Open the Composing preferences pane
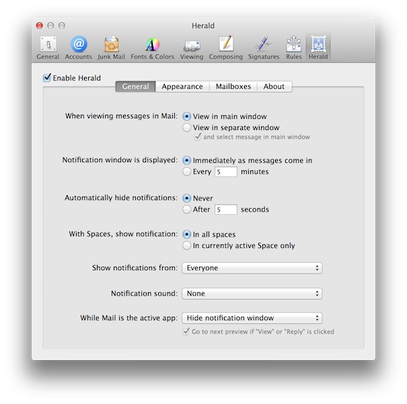Screen dimensions: 407x404 [225, 46]
